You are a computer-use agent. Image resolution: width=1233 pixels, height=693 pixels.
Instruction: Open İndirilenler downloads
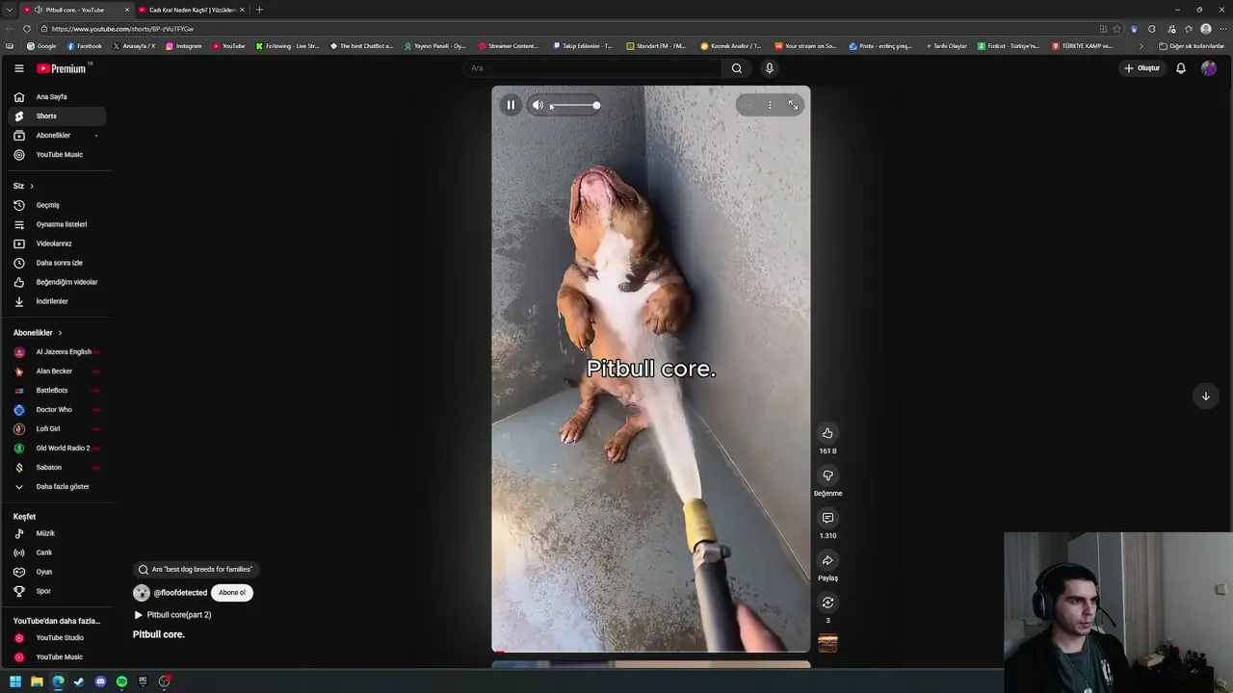57,301
